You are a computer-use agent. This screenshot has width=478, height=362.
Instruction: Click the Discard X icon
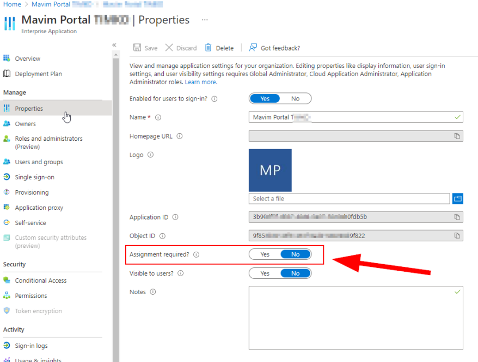pos(169,47)
